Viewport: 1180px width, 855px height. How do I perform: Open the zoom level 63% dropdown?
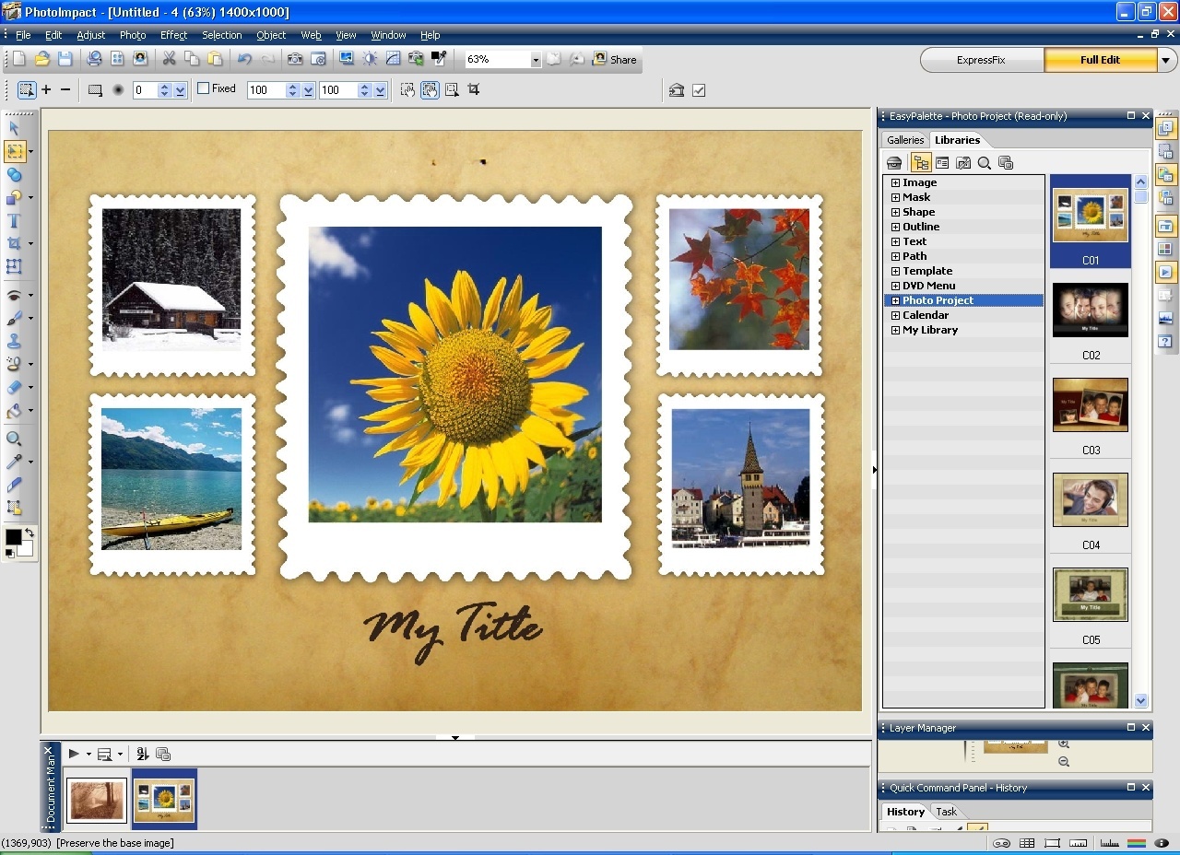(536, 60)
